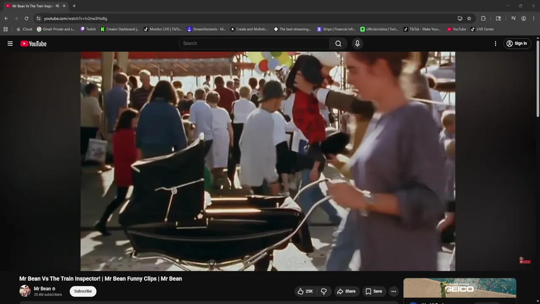Image resolution: width=540 pixels, height=304 pixels.
Task: Click the Sign in button
Action: (x=517, y=43)
